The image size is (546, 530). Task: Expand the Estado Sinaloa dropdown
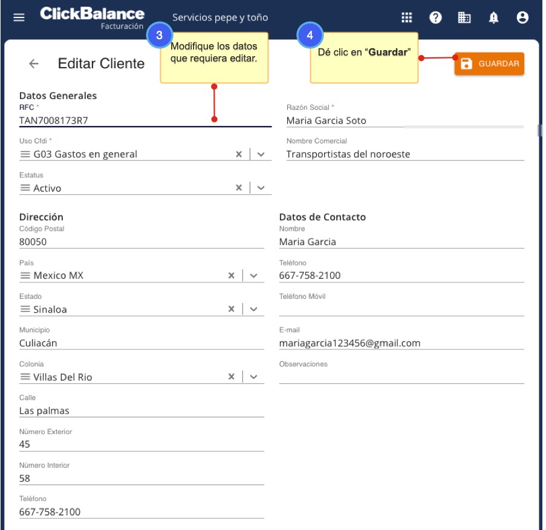point(253,310)
